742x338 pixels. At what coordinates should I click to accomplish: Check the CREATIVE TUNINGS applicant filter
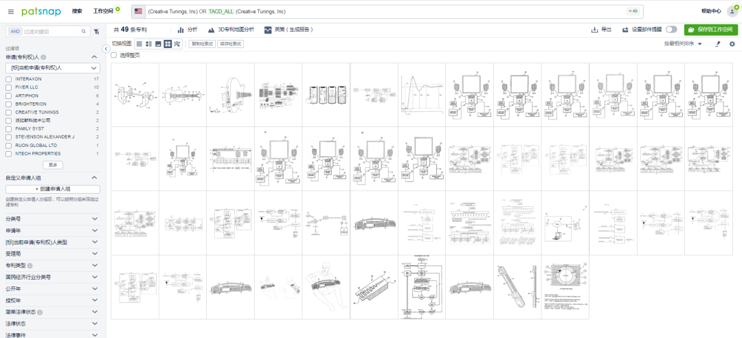coord(8,112)
